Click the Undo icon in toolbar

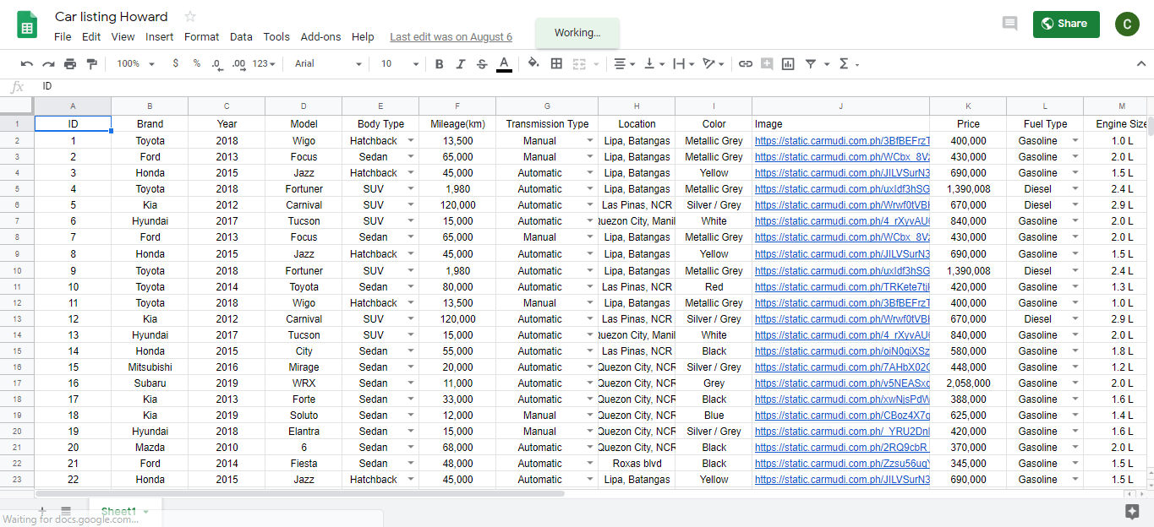pos(27,64)
